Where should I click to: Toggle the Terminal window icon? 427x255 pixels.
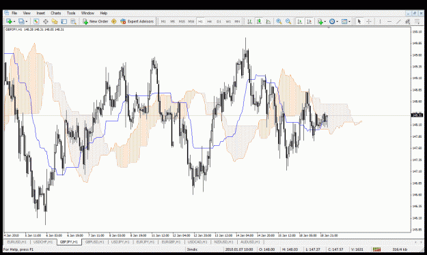64,21
